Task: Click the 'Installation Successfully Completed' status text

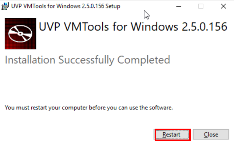Action: point(87,60)
